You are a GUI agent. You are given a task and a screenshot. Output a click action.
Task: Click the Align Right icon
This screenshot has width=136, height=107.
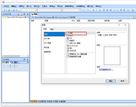[x=110, y=10]
